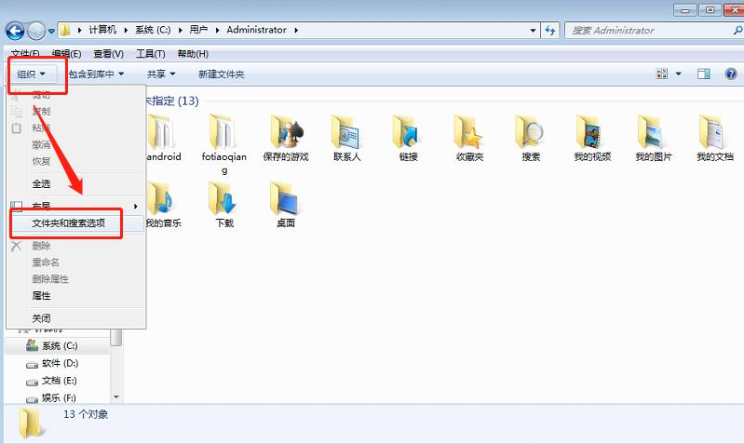
Task: Open the 下载 downloads folder icon
Action: click(224, 198)
